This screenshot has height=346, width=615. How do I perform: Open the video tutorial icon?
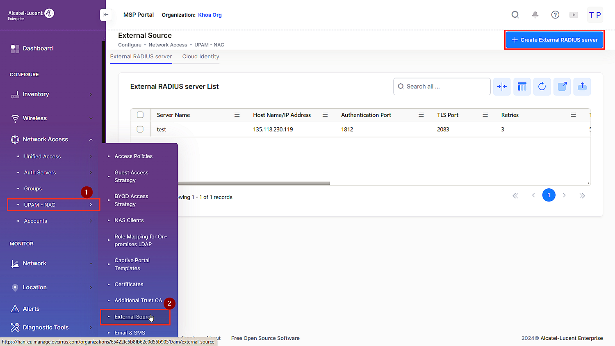click(x=574, y=15)
